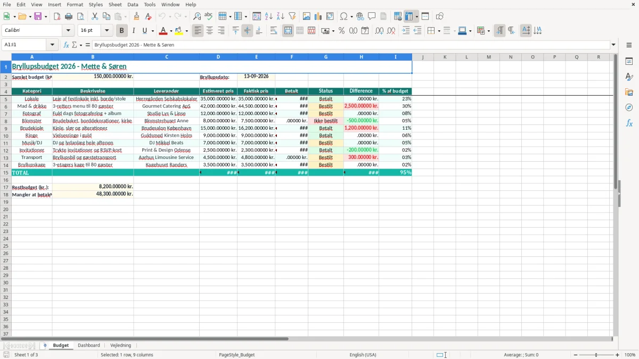The image size is (639, 359).
Task: Click the zoom slider handle
Action: [x=596, y=355]
